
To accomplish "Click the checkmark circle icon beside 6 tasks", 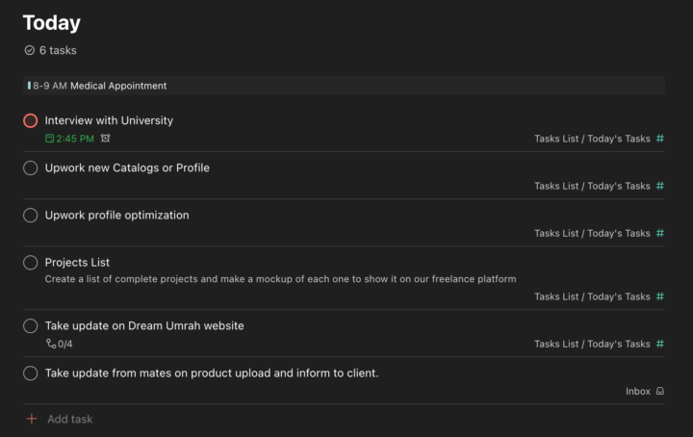I will tap(29, 50).
